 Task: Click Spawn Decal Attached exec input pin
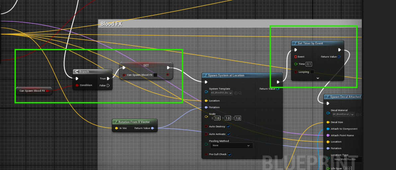pos(328,104)
